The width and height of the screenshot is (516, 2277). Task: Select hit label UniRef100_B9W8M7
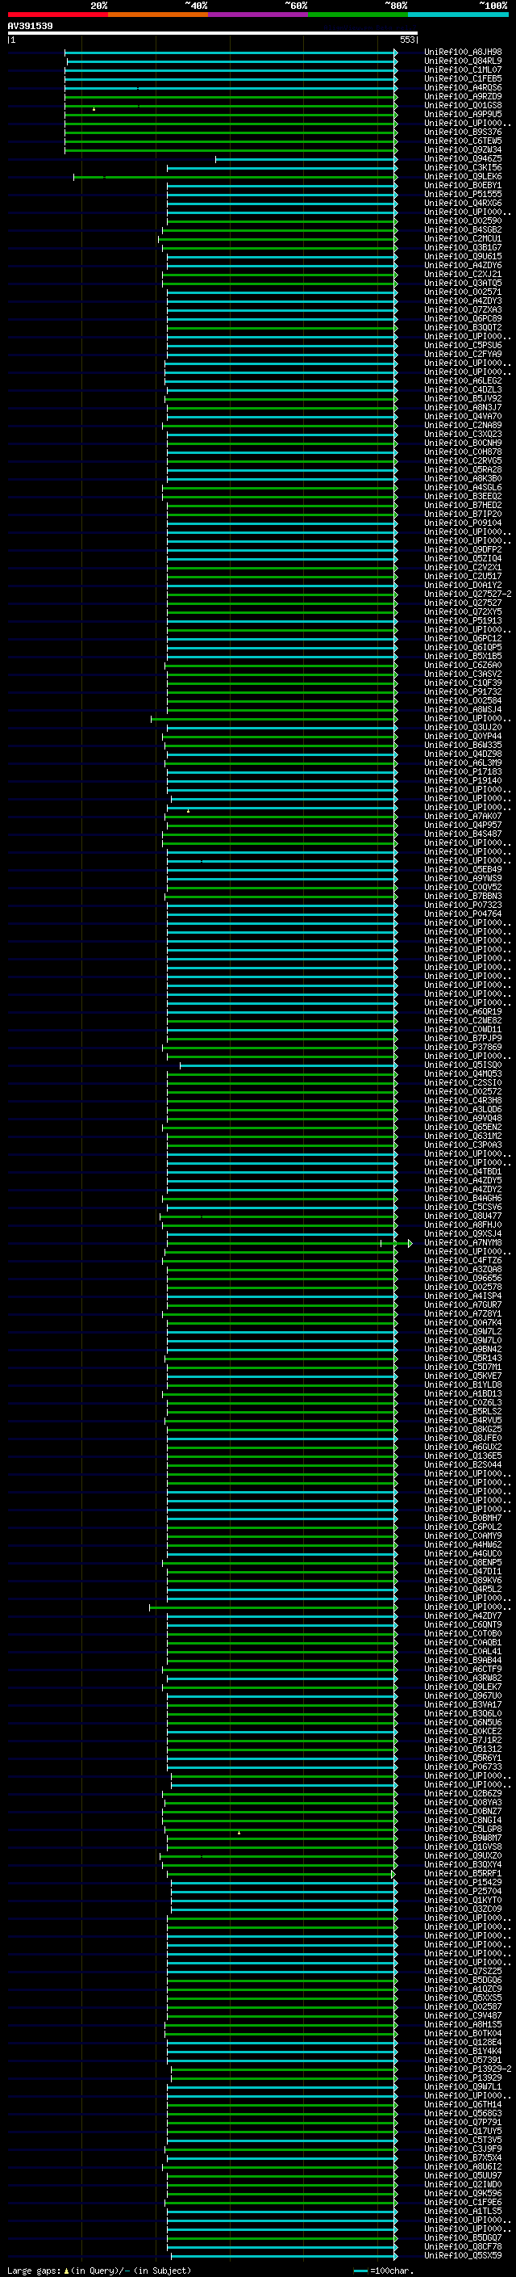point(463,1838)
